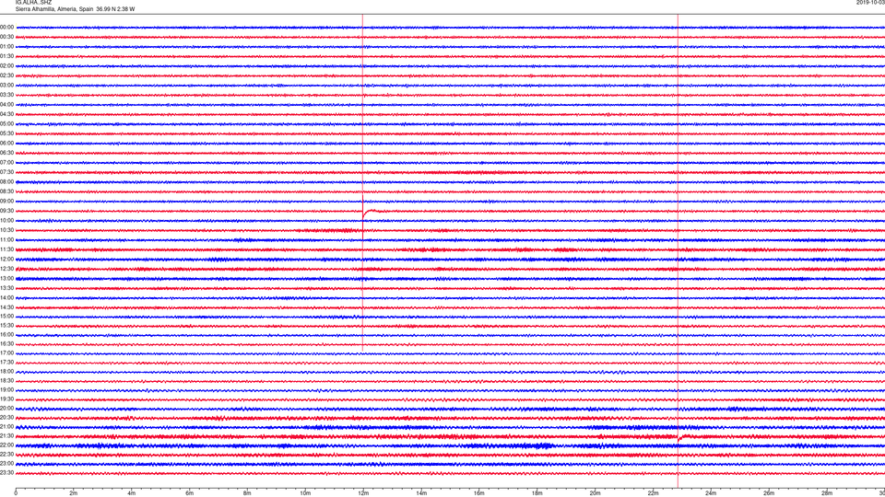Viewport: 885px width, 497px height.
Task: Choose the 06:00 time label
Action: 6,144
